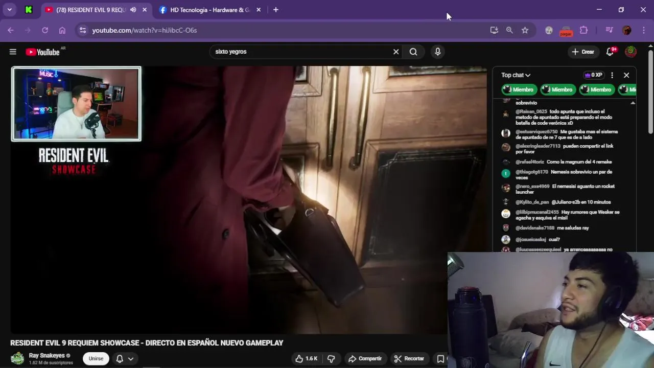Open the zoom magnifier in address bar
The width and height of the screenshot is (654, 368).
click(509, 30)
